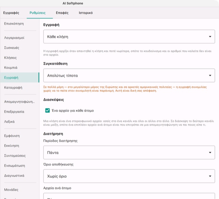219x199 pixels.
Task: Switch to the Εγγραφές tab
Action: point(11,13)
